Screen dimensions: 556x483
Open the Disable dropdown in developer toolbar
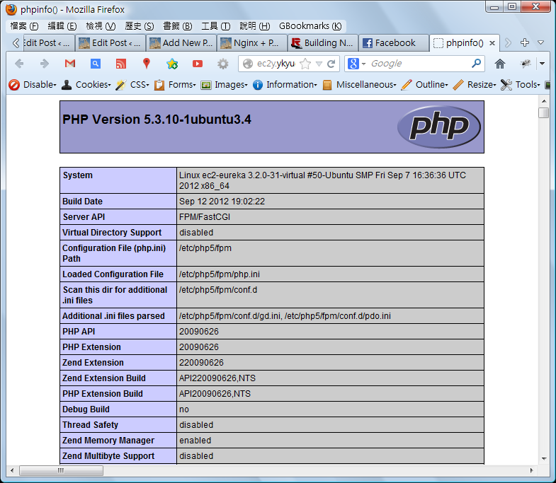(x=33, y=85)
